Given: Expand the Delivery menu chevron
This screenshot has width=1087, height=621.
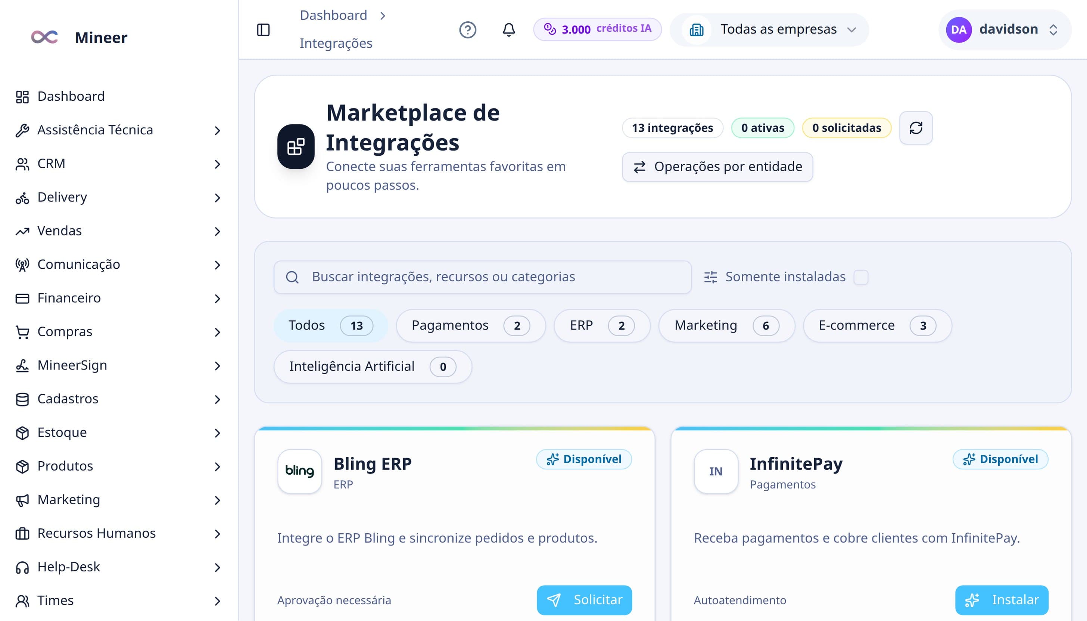Looking at the screenshot, I should [217, 198].
